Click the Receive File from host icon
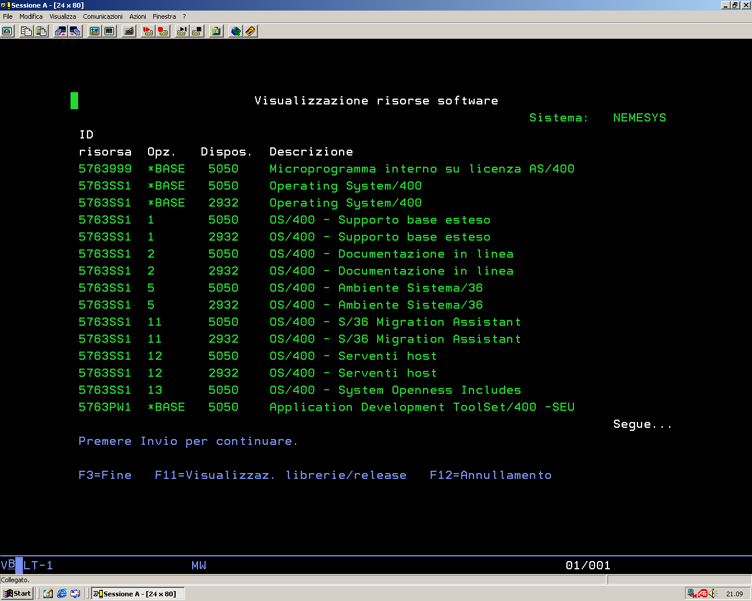Screen dimensions: 752x601 pyautogui.click(x=75, y=31)
